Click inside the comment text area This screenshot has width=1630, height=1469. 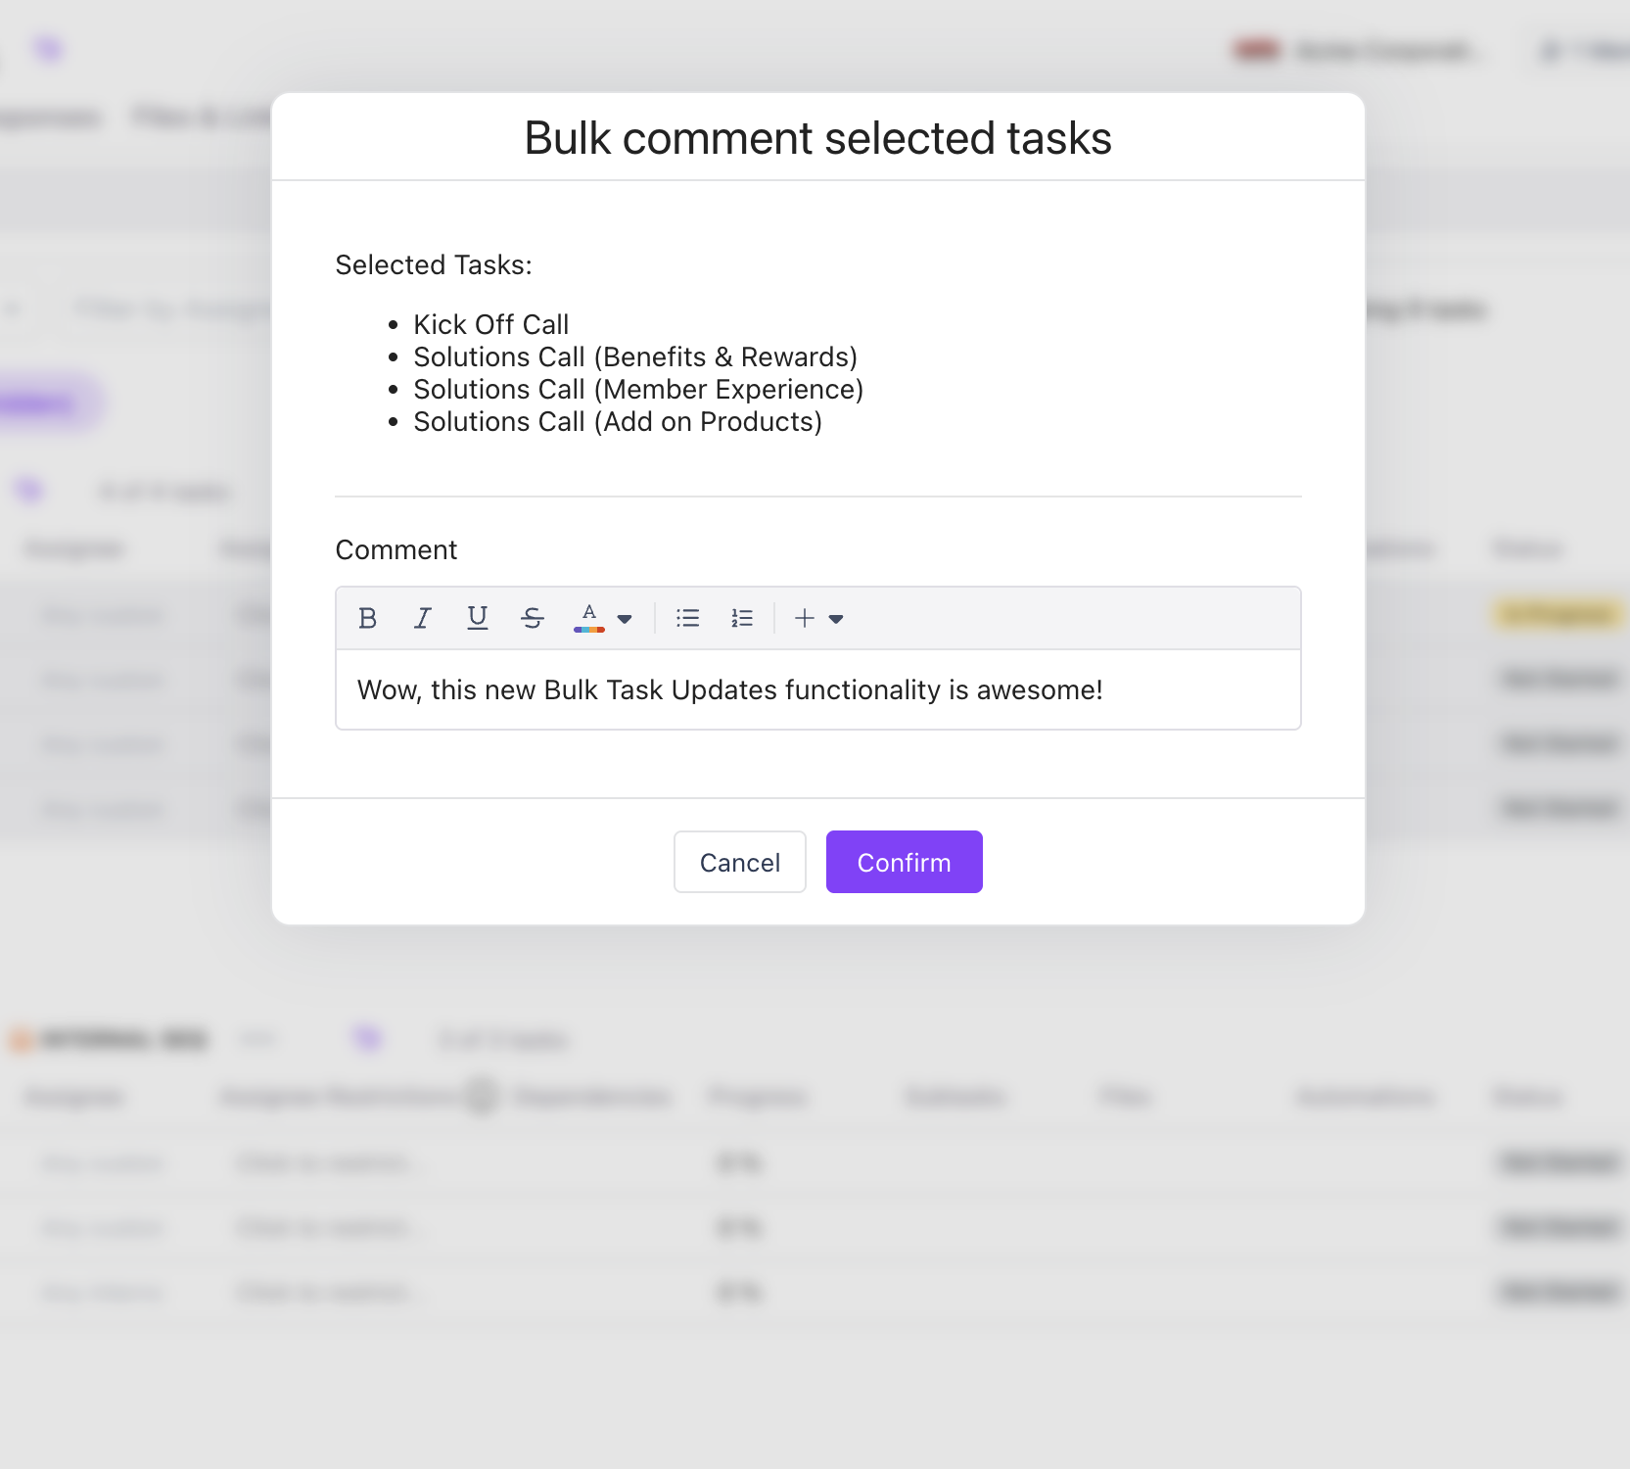pos(817,689)
